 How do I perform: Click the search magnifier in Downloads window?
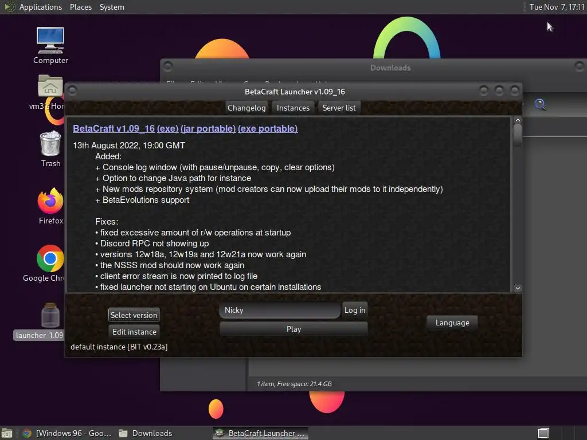click(540, 104)
